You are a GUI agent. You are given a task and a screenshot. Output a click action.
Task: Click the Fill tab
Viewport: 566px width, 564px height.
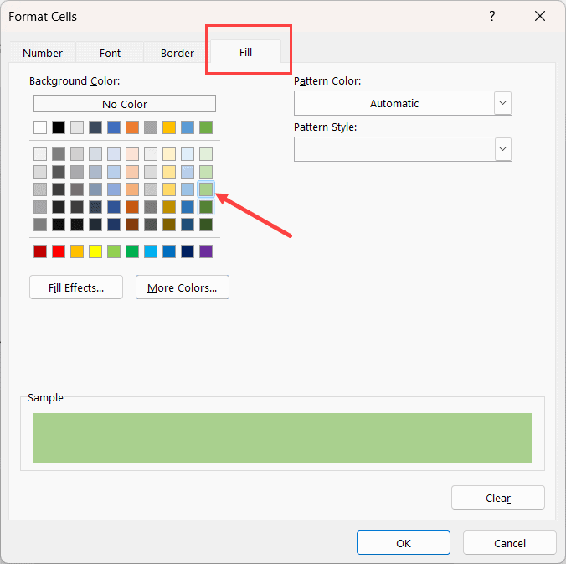click(x=245, y=52)
